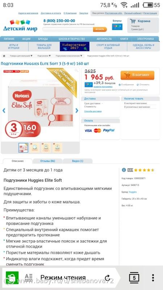The height and width of the screenshot is (290, 163).
Task: Click the home icon in breadcrumbs
Action: click(x=4, y=56)
